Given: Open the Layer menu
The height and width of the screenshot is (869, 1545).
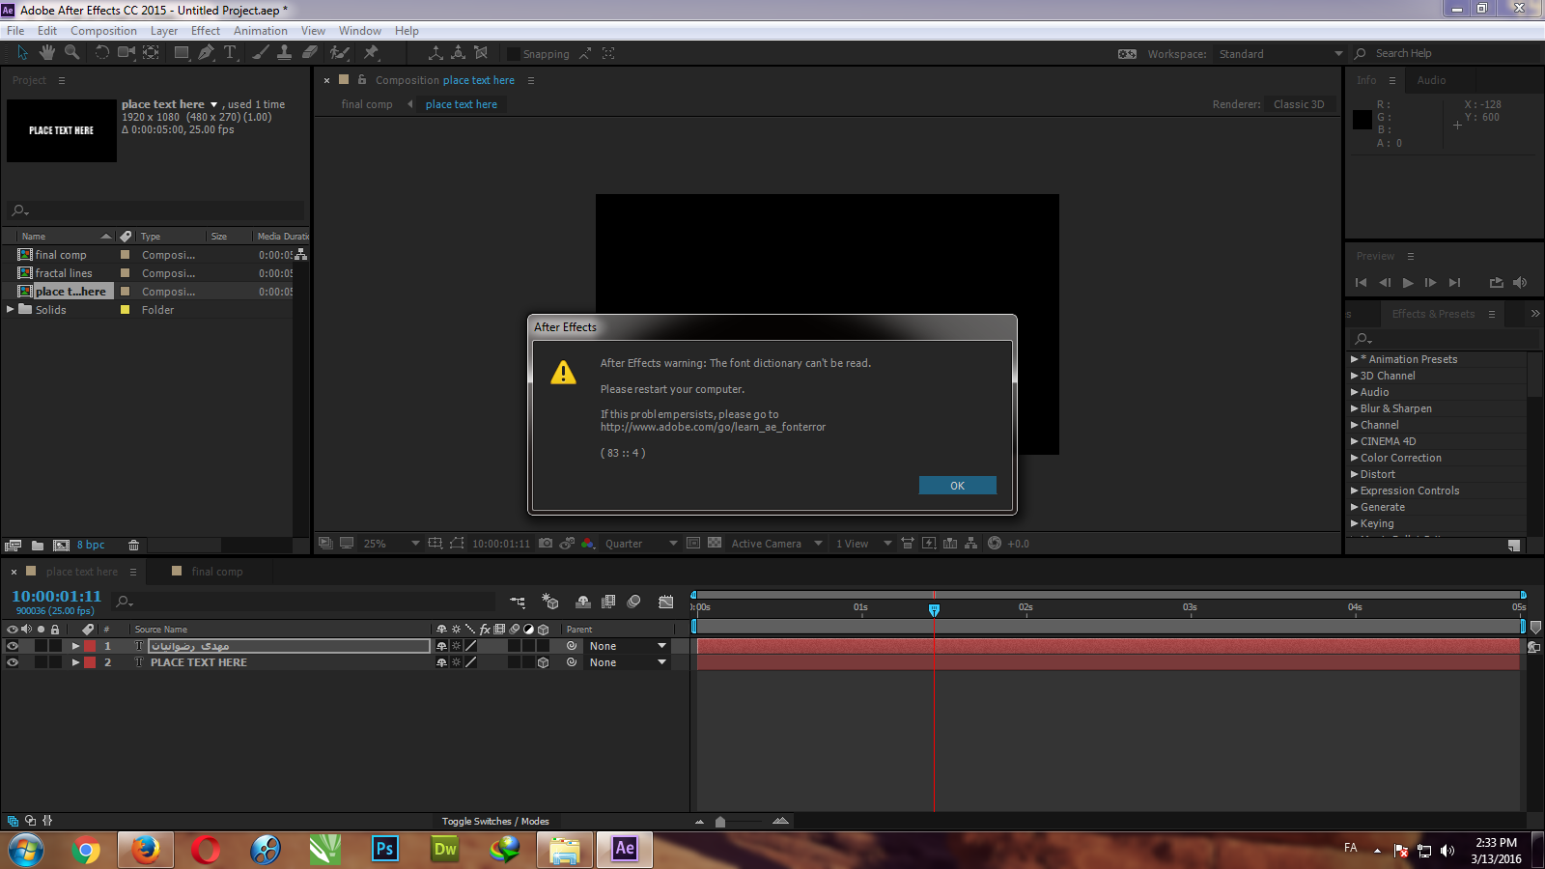Looking at the screenshot, I should pos(164,31).
